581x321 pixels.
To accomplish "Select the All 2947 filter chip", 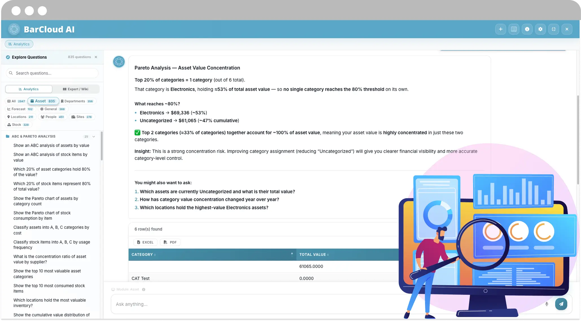I will [x=16, y=101].
